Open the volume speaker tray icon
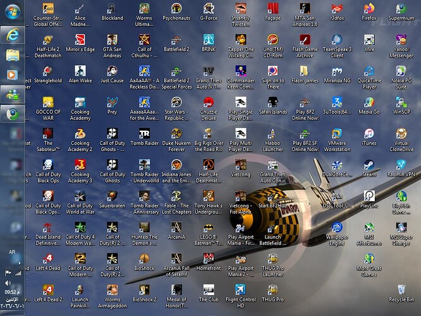 pyautogui.click(x=8, y=283)
